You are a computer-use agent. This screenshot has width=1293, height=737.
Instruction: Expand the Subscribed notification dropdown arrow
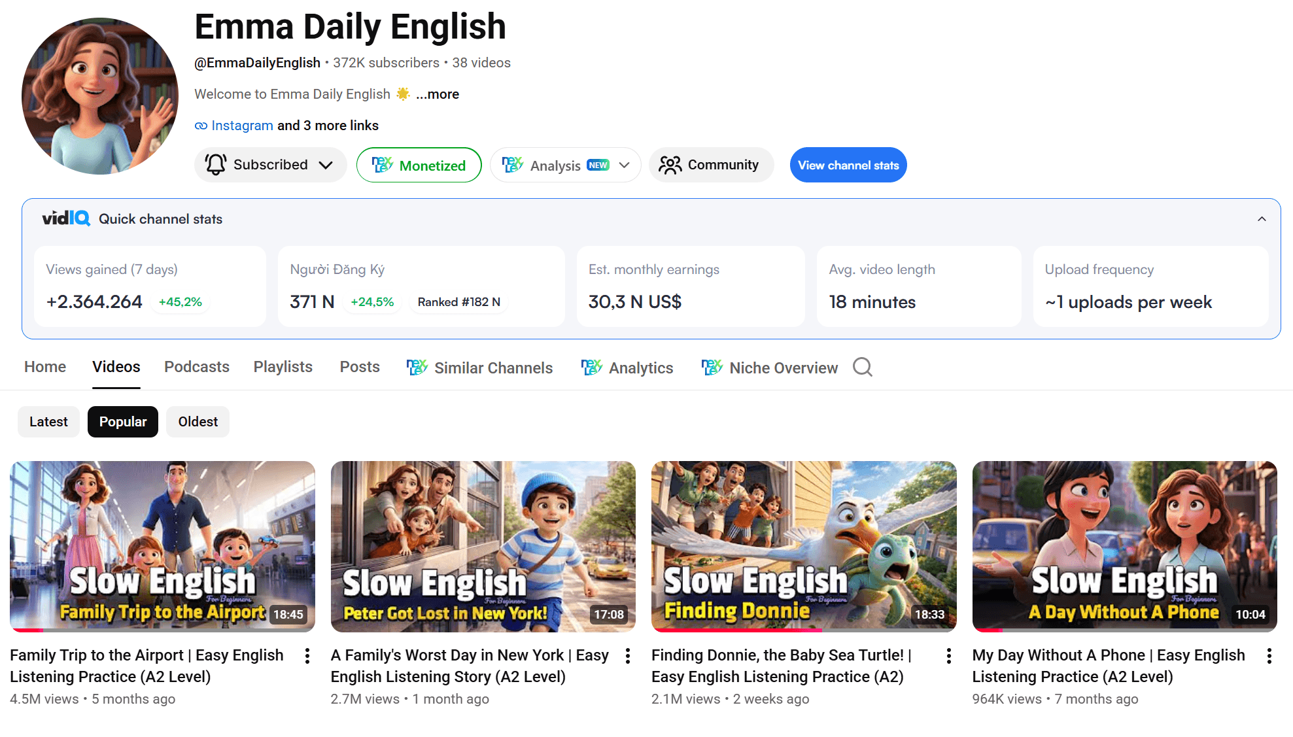[x=326, y=165]
